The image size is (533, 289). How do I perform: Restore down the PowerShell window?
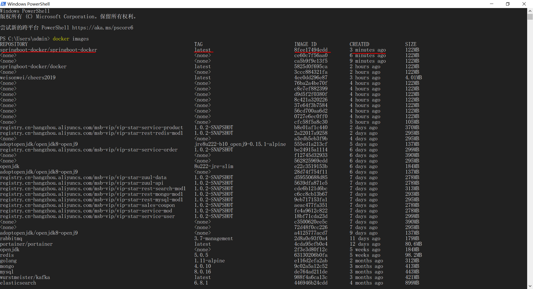tap(508, 4)
